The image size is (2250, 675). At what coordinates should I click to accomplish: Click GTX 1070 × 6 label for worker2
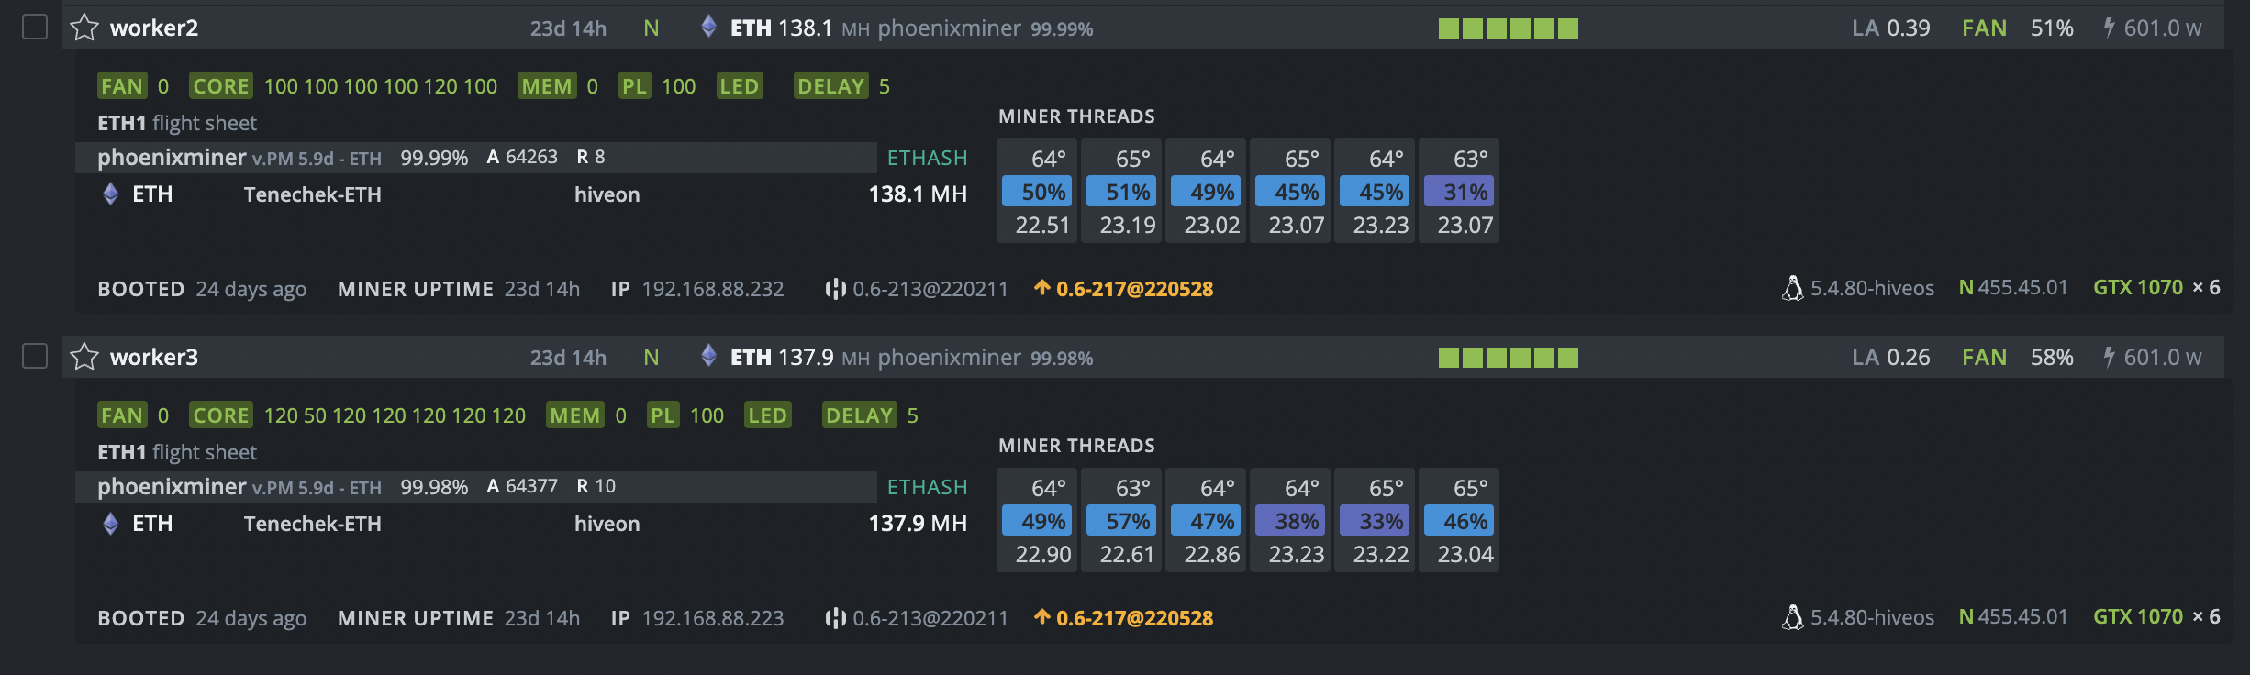pyautogui.click(x=2156, y=287)
